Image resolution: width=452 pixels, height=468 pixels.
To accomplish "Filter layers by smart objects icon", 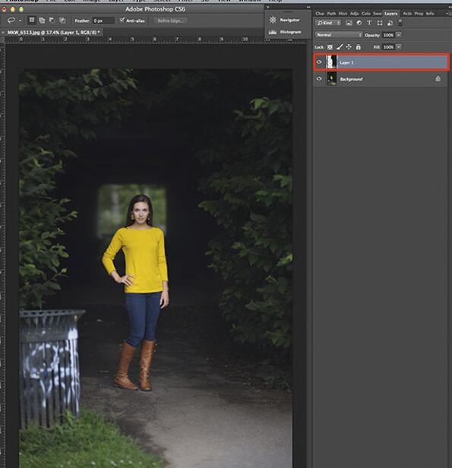I will coord(390,23).
